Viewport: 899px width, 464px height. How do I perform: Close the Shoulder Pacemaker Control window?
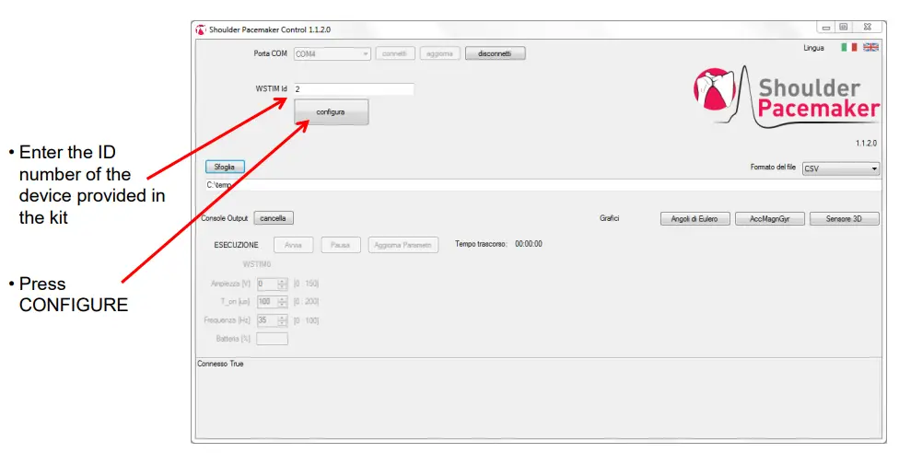click(x=868, y=27)
